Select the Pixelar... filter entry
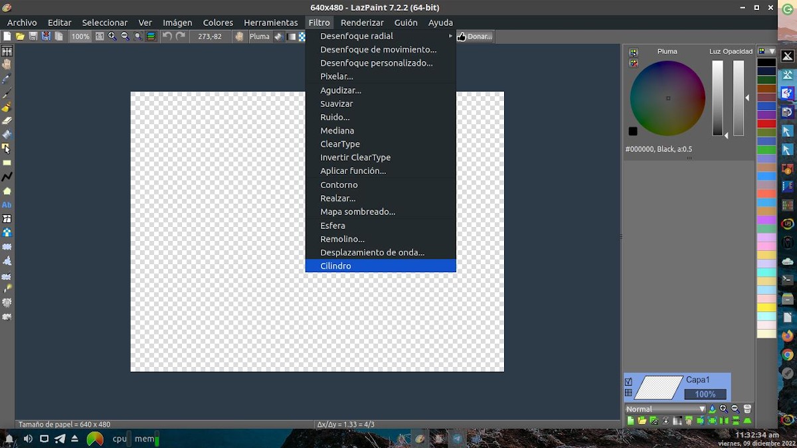Viewport: 797px width, 448px height. [381, 76]
